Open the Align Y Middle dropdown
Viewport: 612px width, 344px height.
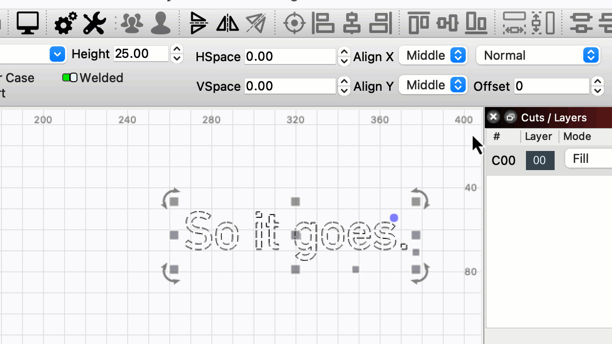(433, 85)
